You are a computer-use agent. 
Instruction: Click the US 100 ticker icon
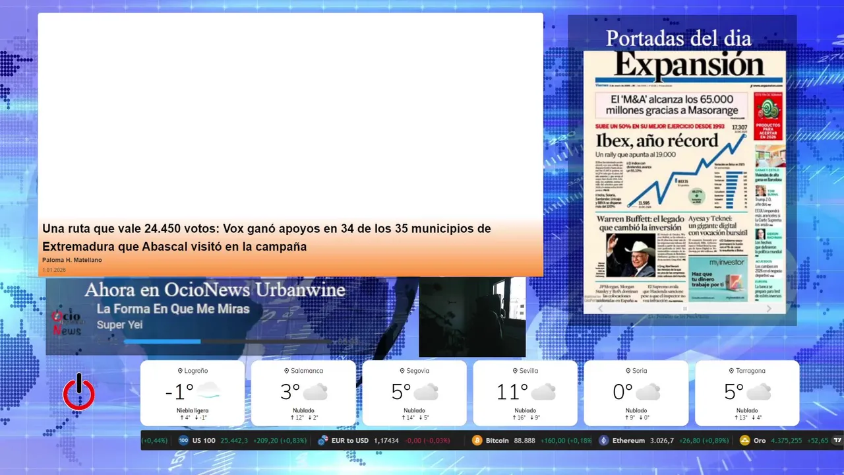point(183,440)
